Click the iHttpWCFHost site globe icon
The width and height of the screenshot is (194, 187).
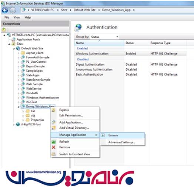[18, 124]
